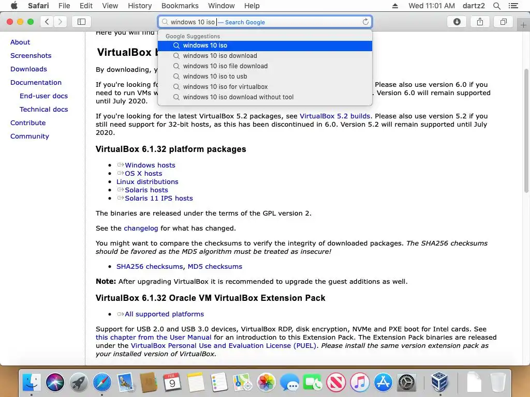This screenshot has height=397, width=530.
Task: Open Calendar icon in the Dock
Action: coord(172,382)
